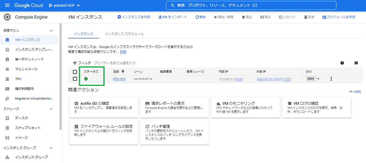Select TPU in the sidebar
The height and width of the screenshot is (163, 366).
coord(29,79)
